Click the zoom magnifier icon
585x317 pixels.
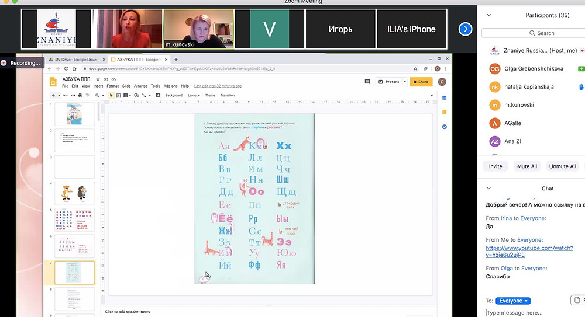[97, 95]
